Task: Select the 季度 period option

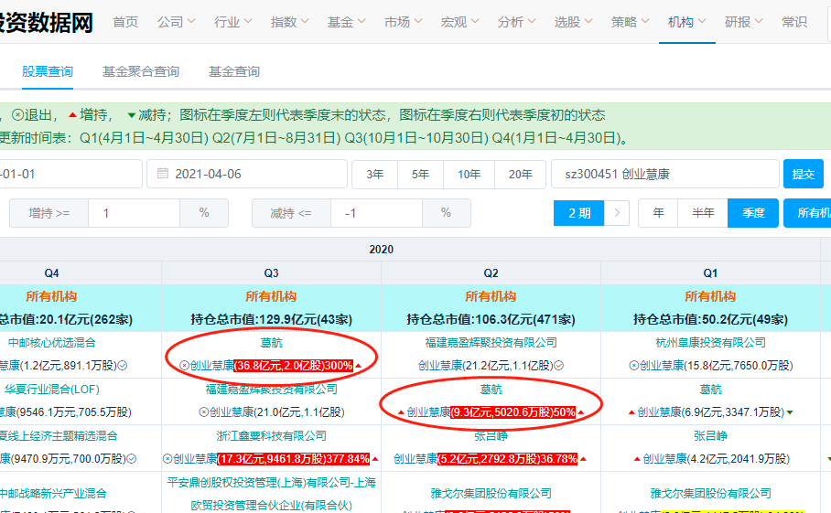Action: click(753, 213)
